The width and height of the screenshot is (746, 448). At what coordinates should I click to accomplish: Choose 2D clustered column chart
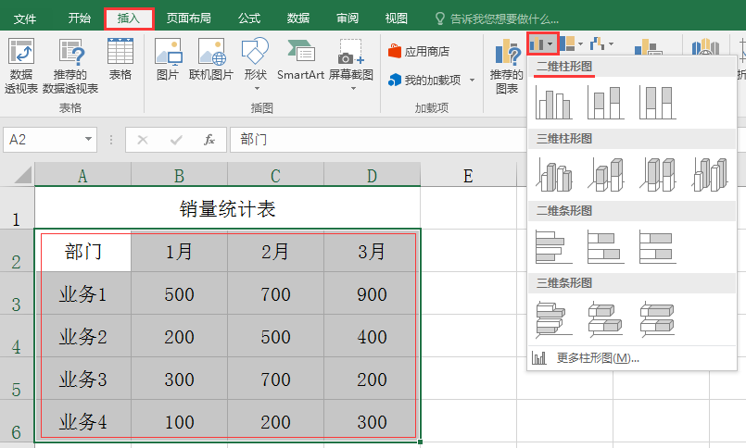click(x=553, y=102)
